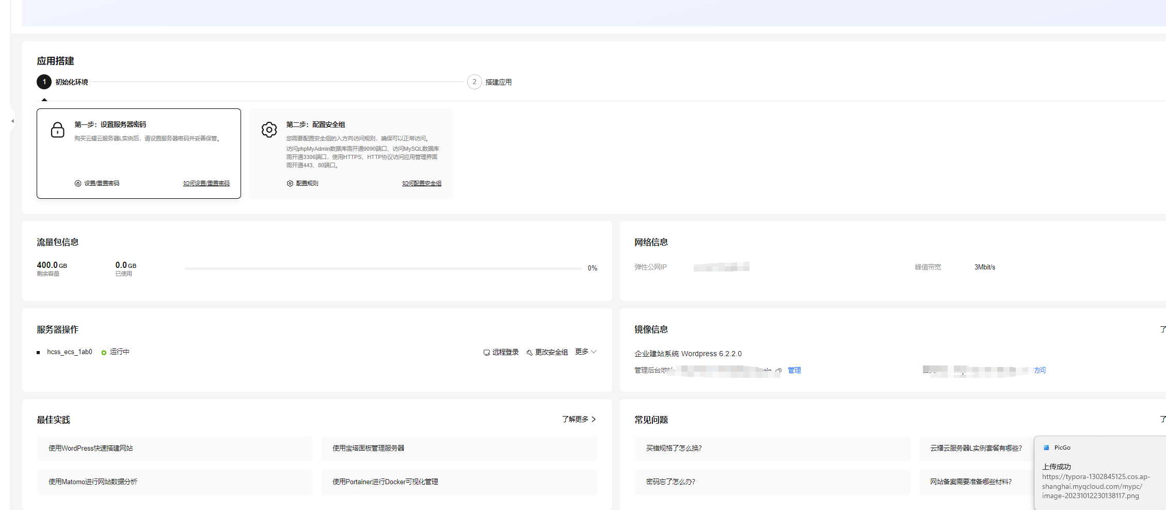Expand the 更多 dropdown in server operations

(x=586, y=352)
